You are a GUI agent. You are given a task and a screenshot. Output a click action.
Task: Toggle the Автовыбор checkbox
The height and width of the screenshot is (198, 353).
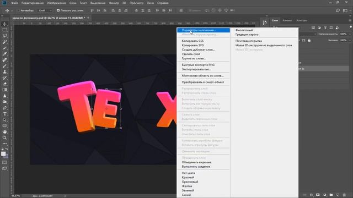coord(19,10)
